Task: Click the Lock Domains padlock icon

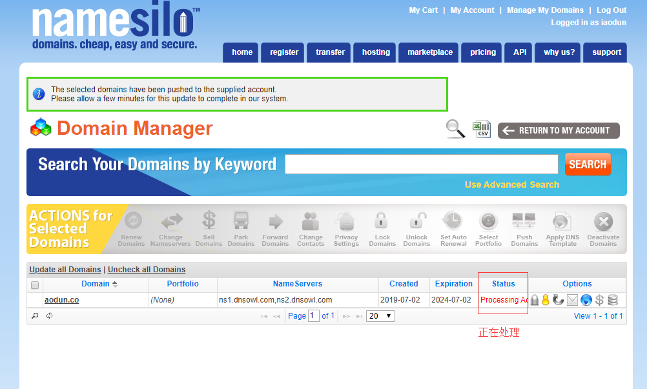Action: point(381,221)
